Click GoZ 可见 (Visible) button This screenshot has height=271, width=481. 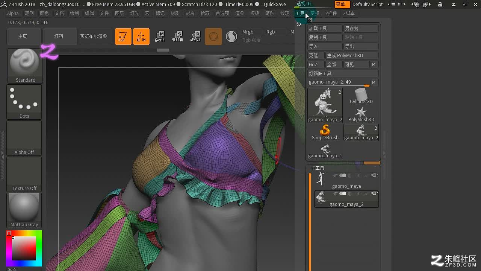357,65
